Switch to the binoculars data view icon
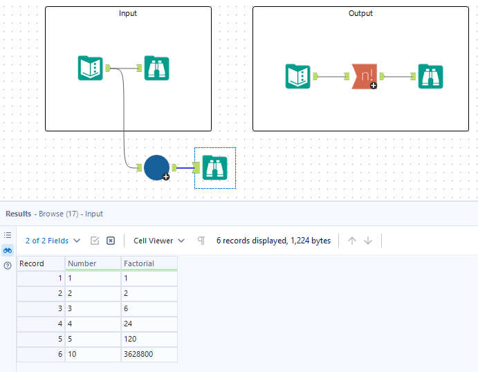This screenshot has height=372, width=478. click(8, 250)
